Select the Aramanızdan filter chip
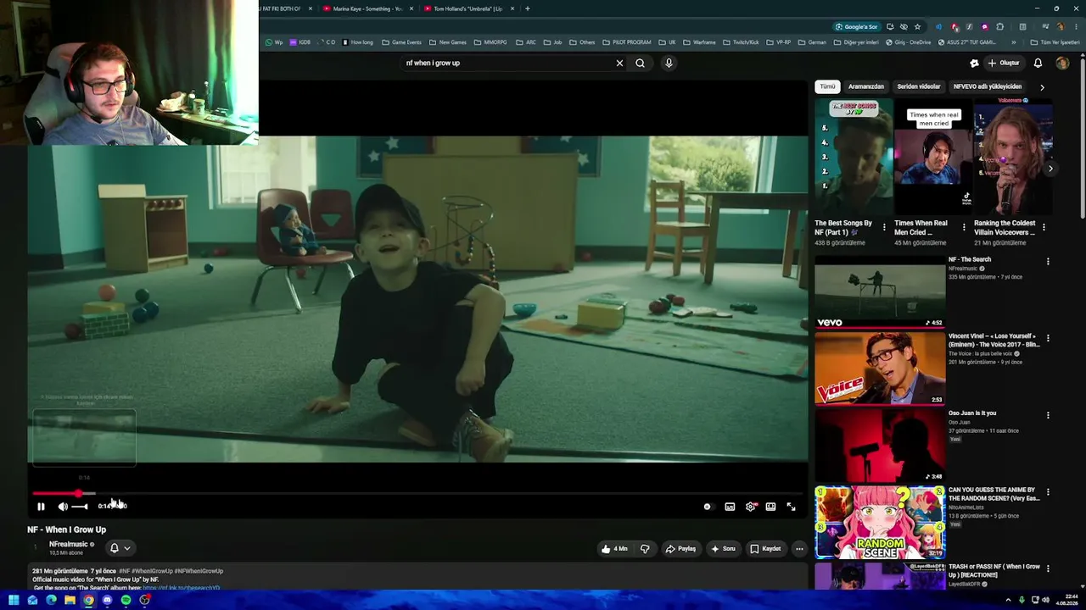The height and width of the screenshot is (610, 1086). point(866,86)
